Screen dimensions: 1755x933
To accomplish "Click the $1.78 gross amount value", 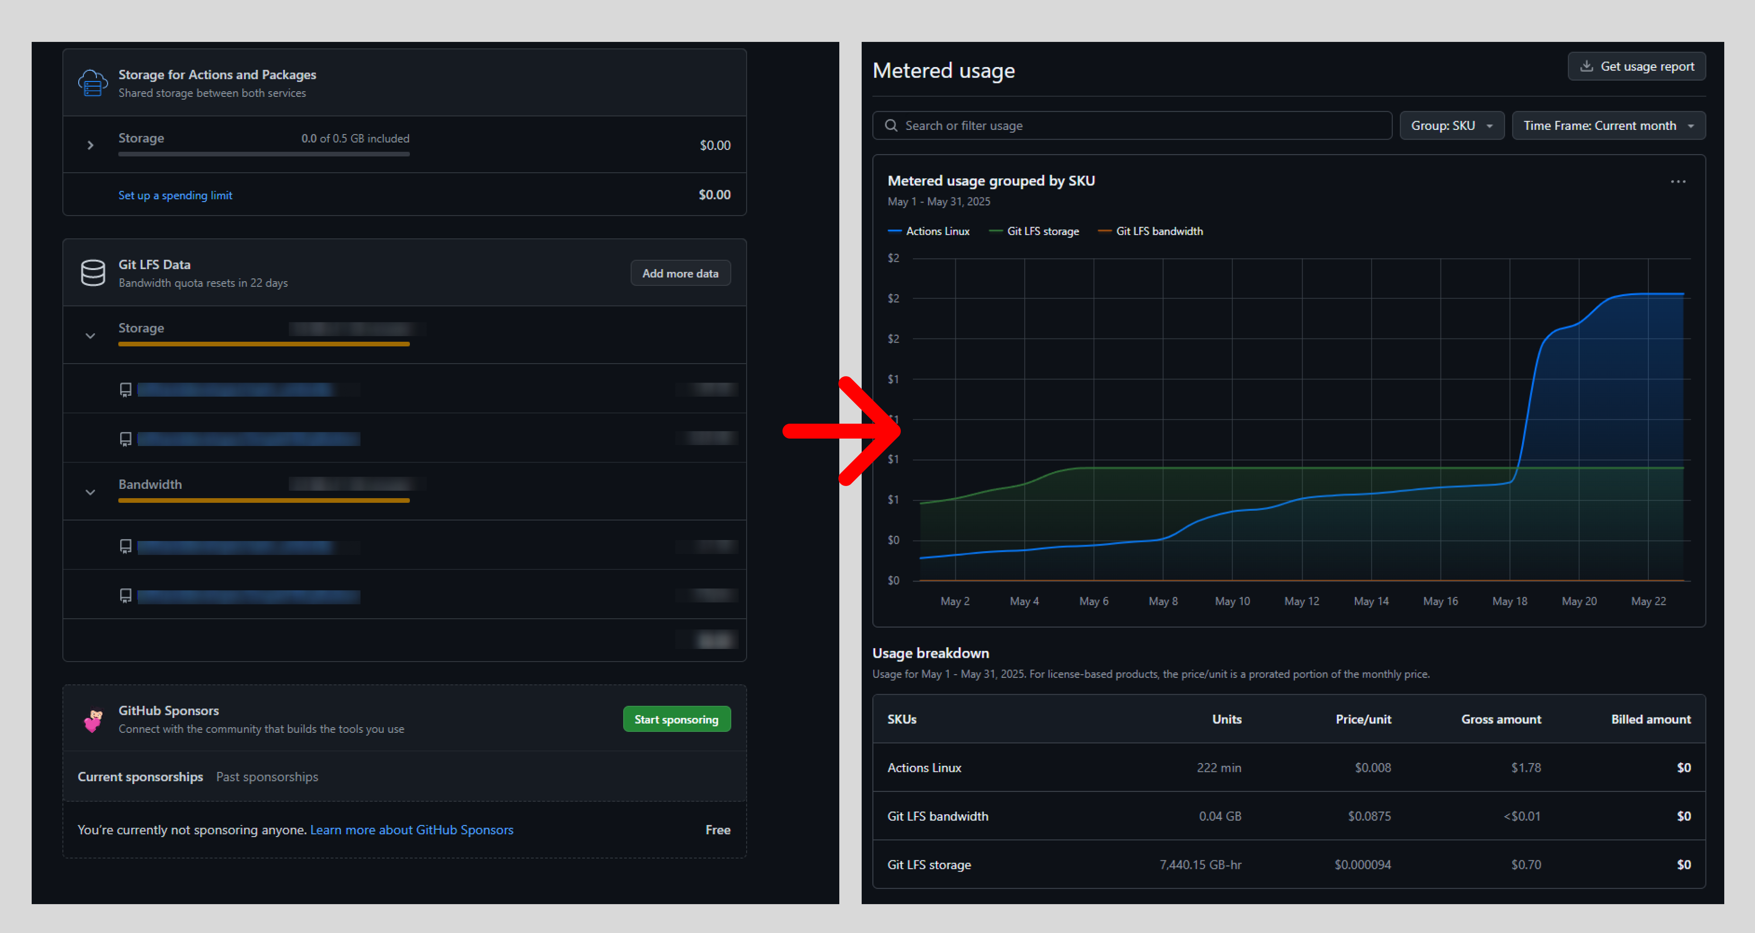I will [x=1526, y=768].
